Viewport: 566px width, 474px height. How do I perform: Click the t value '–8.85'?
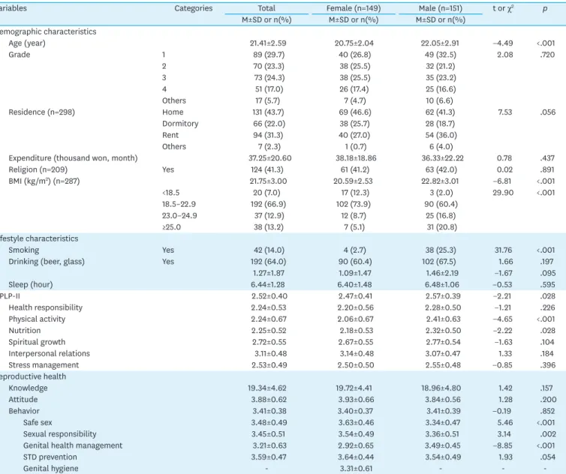point(503,445)
